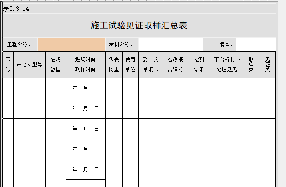This screenshot has width=286, height=187.
Task: Click the orange 工程名称 input cell
Action: (x=71, y=44)
